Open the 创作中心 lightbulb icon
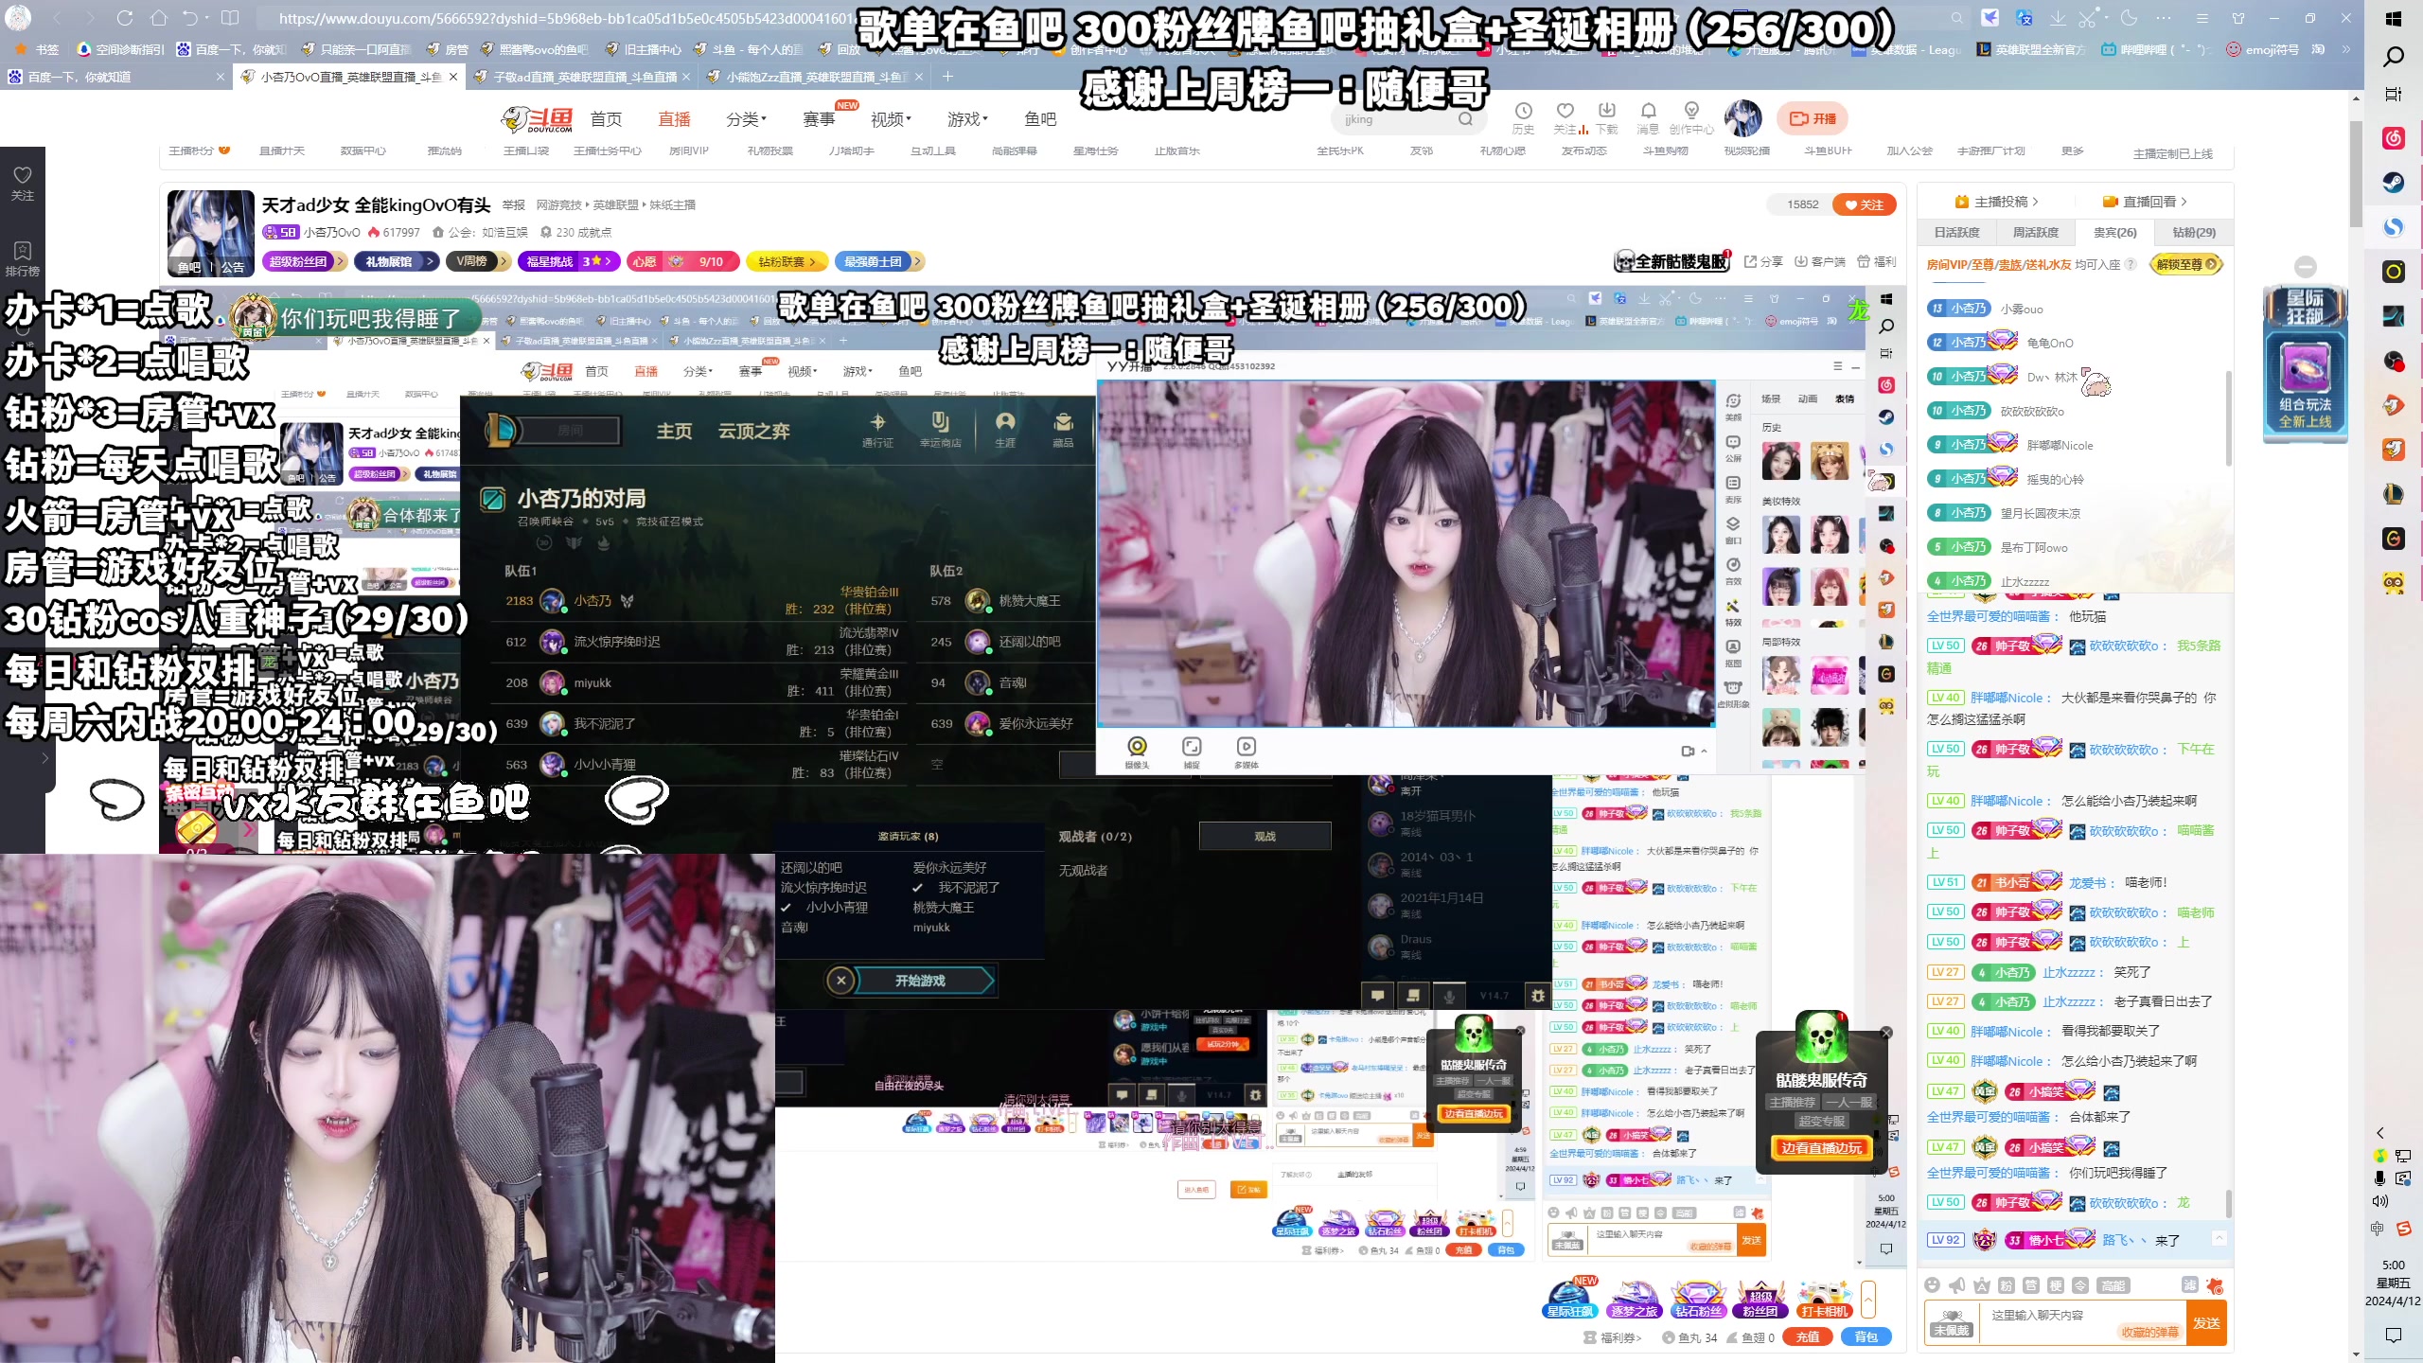The height and width of the screenshot is (1363, 2423). [x=1691, y=117]
